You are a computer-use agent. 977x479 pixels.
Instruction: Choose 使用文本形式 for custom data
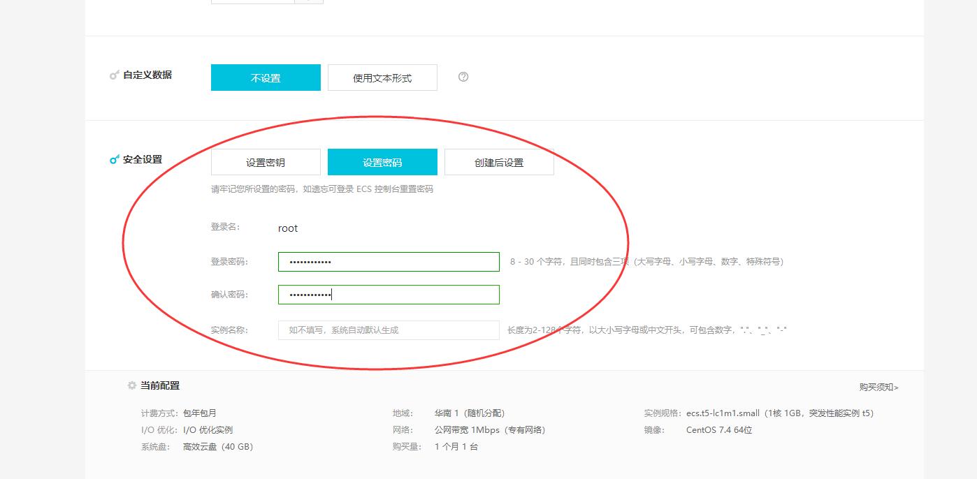pyautogui.click(x=382, y=78)
